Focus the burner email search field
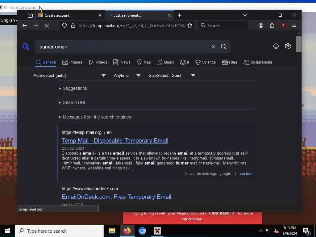This screenshot has height=237, width=316. [x=123, y=47]
